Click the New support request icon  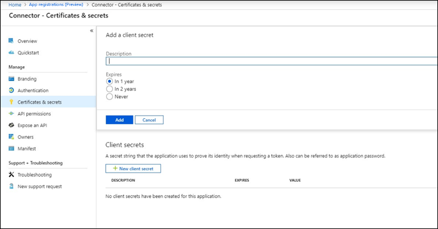click(x=11, y=186)
